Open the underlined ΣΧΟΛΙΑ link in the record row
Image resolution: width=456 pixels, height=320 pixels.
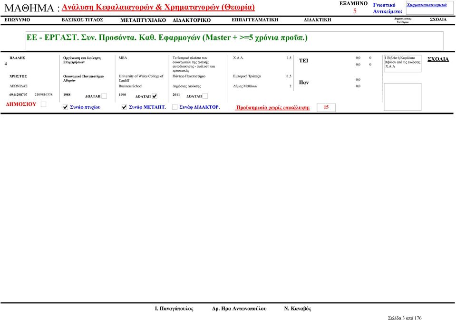point(438,59)
